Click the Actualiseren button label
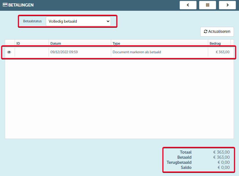Viewport: 239px width, 176px height. 219,31
